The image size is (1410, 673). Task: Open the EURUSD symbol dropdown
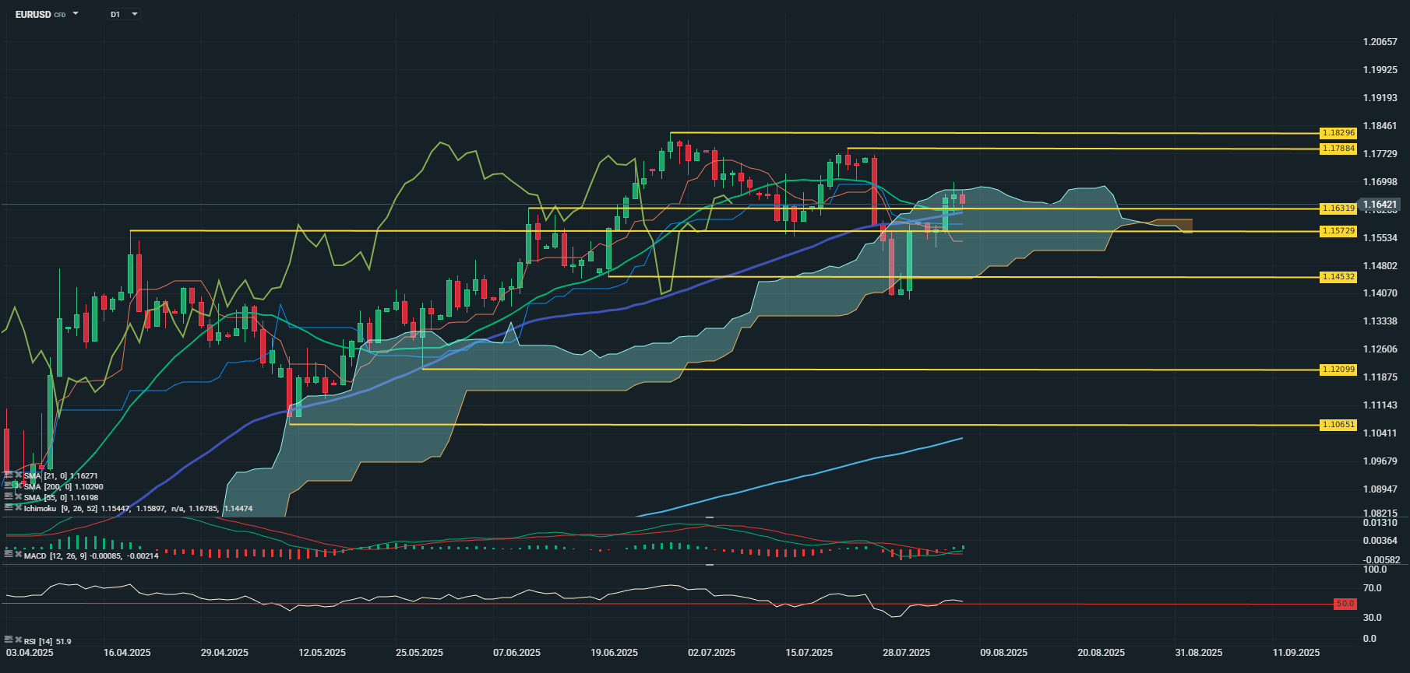[x=76, y=14]
